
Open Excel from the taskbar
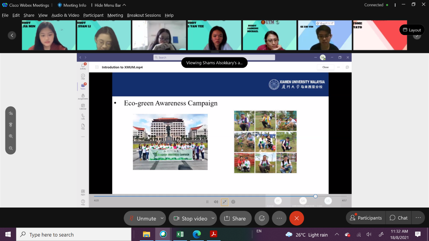pyautogui.click(x=180, y=234)
